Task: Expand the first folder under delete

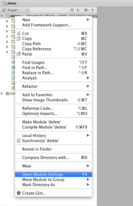Action: click(7, 21)
